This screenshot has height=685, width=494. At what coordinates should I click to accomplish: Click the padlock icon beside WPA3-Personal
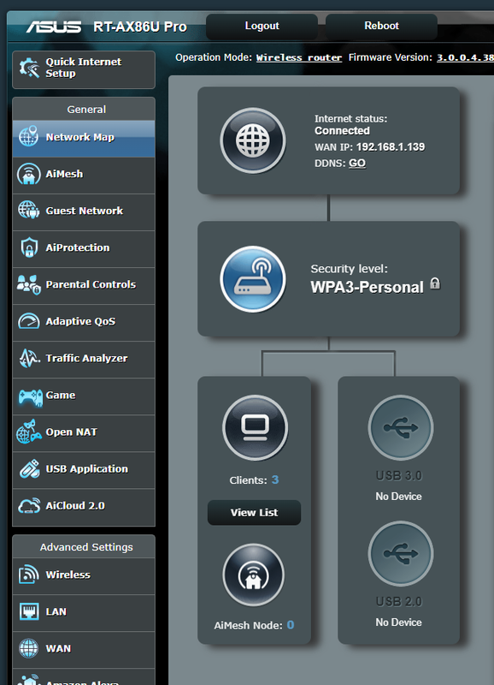(x=435, y=283)
